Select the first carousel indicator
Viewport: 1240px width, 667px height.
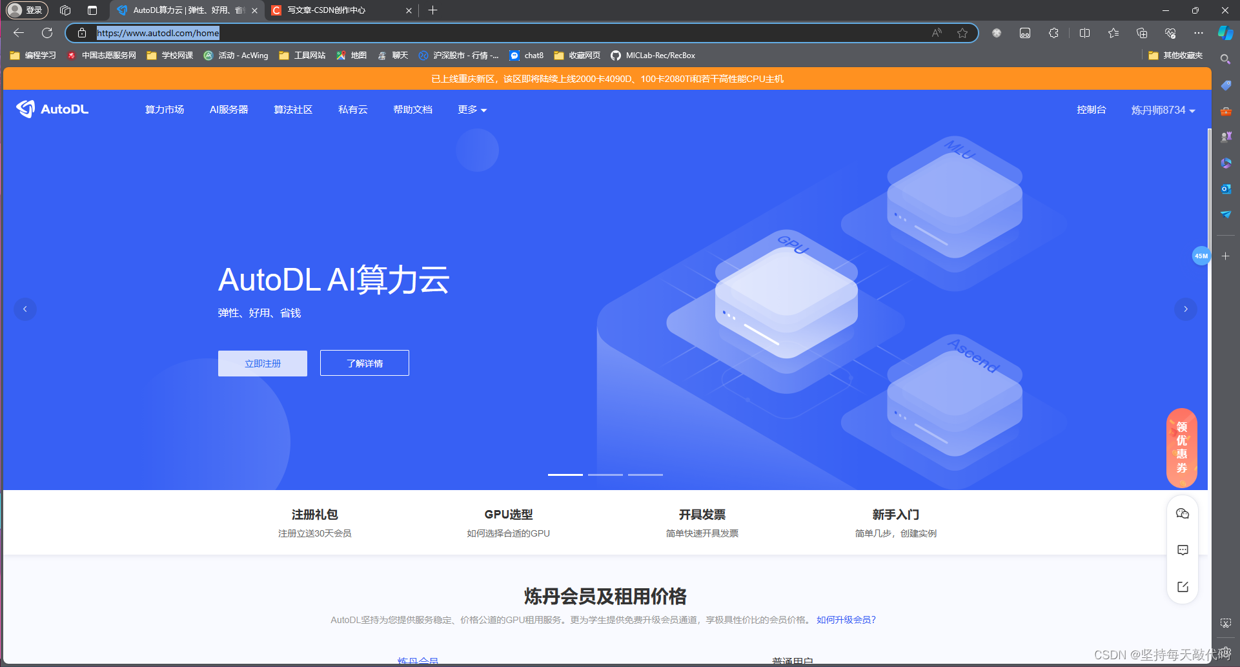click(565, 475)
